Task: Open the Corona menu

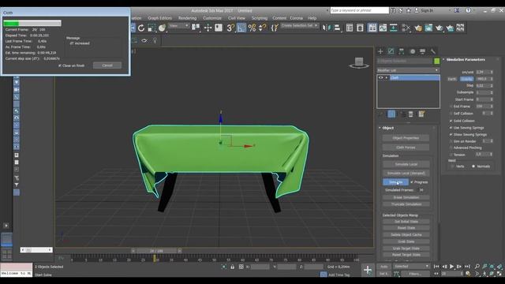Action: coord(297,18)
